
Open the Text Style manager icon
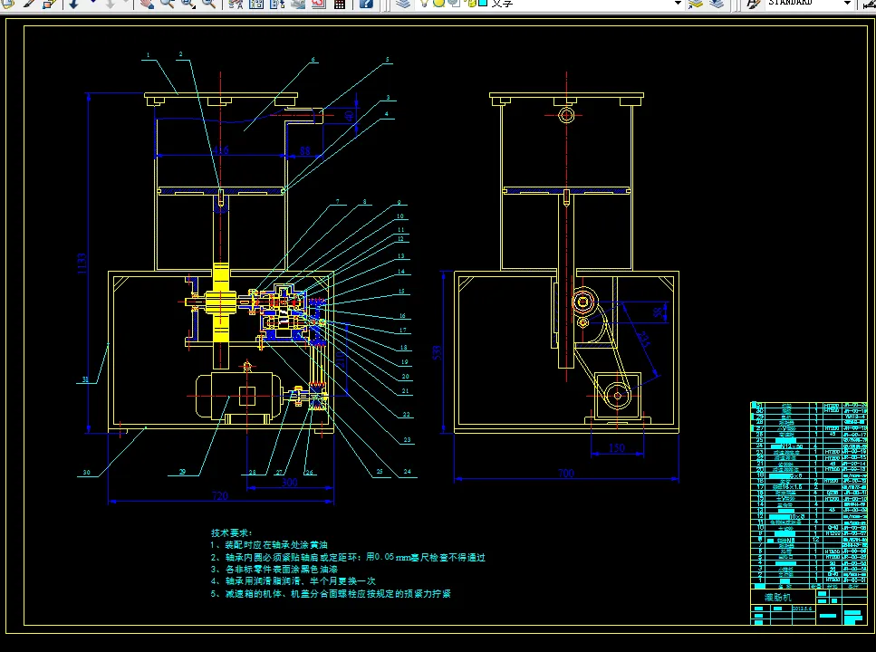pos(755,4)
